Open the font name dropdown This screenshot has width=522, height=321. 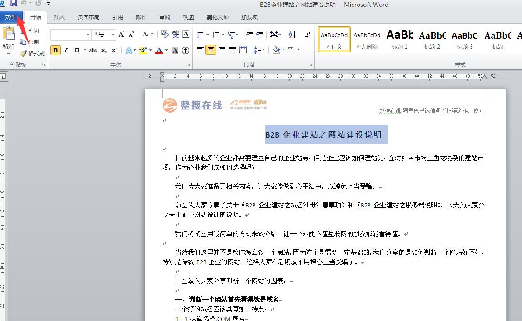click(x=89, y=35)
